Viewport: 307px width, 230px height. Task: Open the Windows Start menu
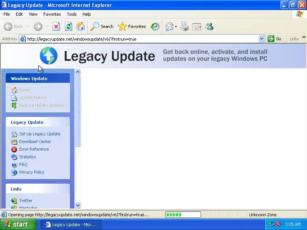[x=18, y=224]
